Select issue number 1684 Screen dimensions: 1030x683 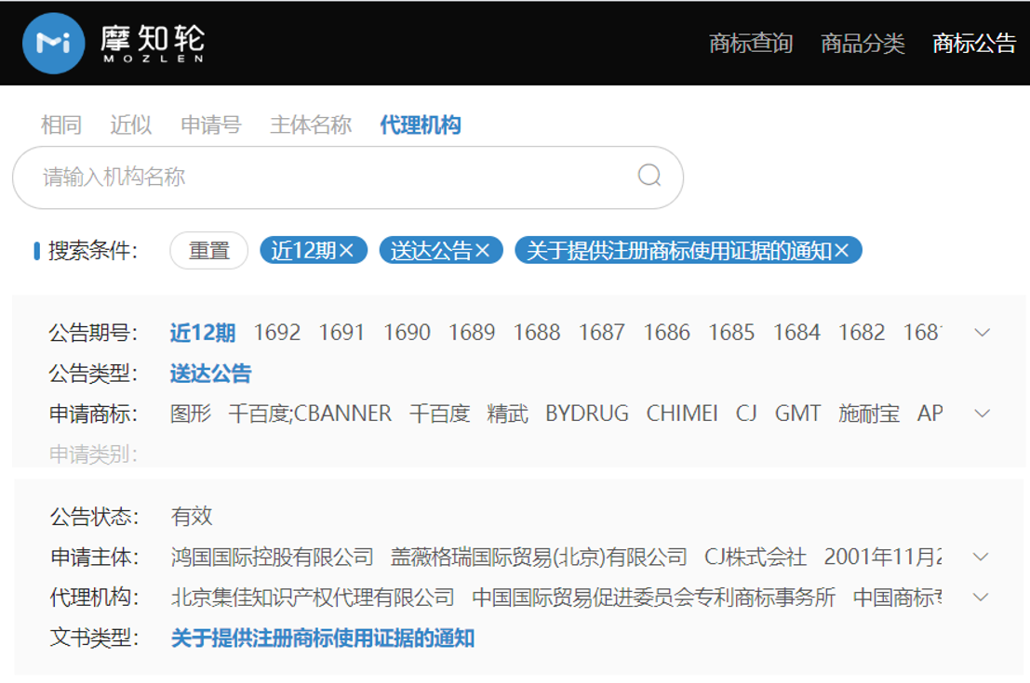tap(796, 333)
